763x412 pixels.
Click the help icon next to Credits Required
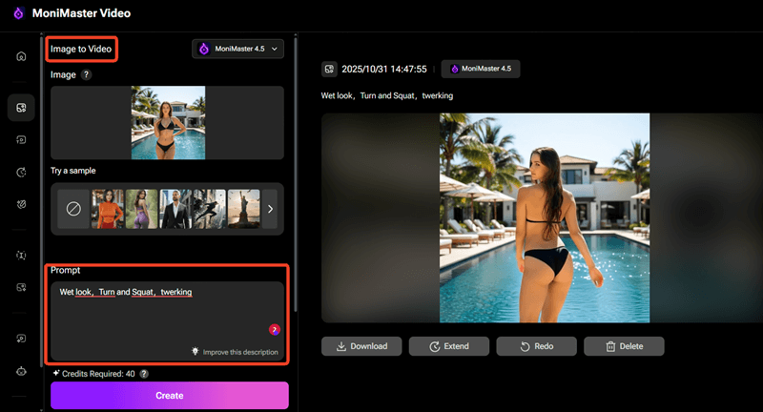point(144,374)
